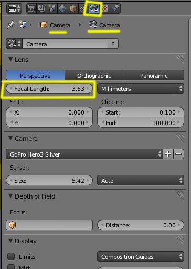Enable the Mist display checkbox
Screen dimensions: 191x269
coord(11,267)
